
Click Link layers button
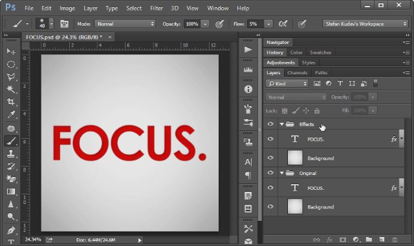pyautogui.click(x=316, y=240)
